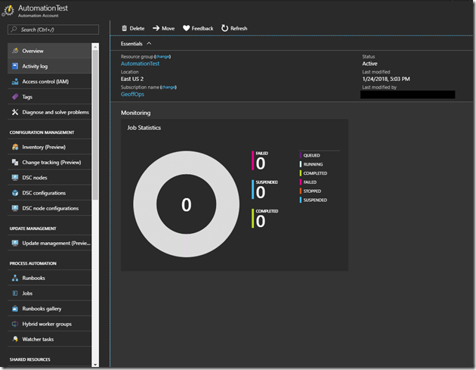476x370 pixels.
Task: Open the DSC nodes icon
Action: coord(15,178)
